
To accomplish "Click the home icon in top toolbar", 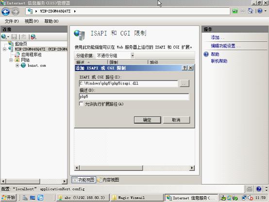I will pyautogui.click(x=251, y=11).
